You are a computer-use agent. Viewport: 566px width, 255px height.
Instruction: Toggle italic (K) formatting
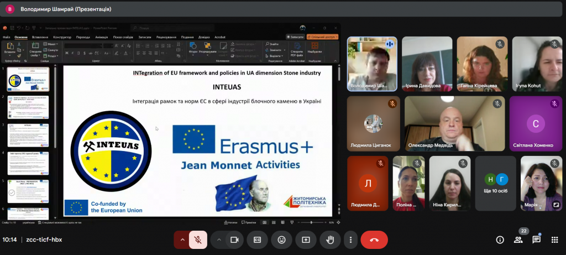point(73,53)
